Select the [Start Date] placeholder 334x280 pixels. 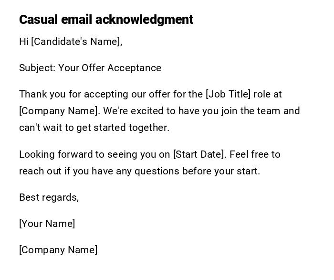coord(198,154)
